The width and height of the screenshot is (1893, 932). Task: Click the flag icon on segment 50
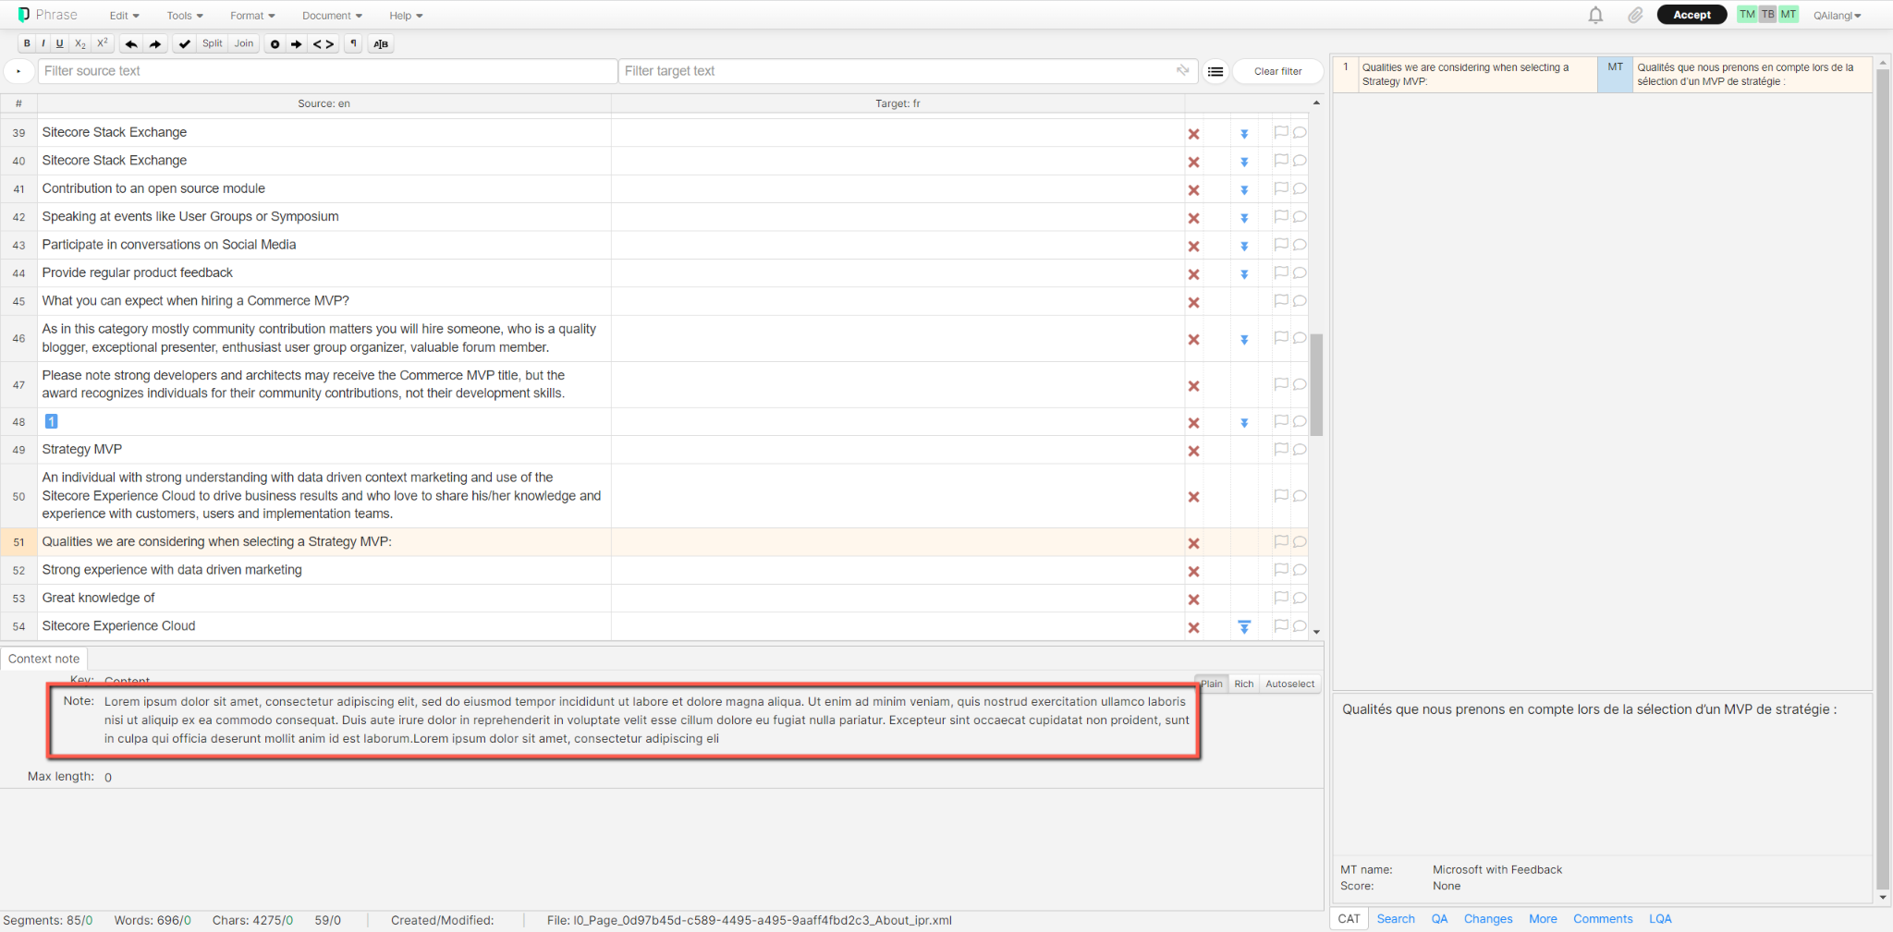pos(1281,496)
